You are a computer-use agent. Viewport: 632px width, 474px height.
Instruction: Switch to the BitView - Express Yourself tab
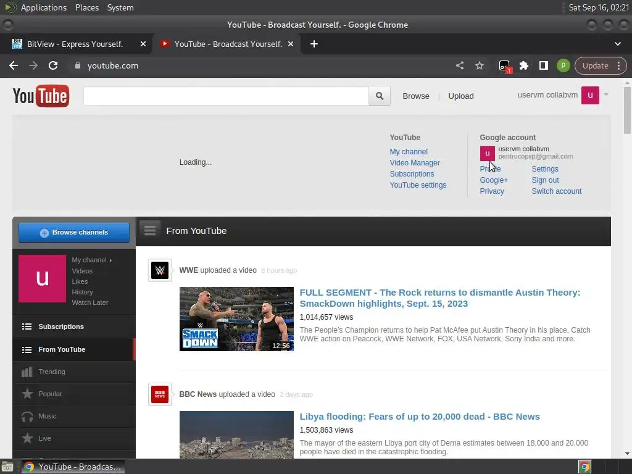tap(76, 44)
